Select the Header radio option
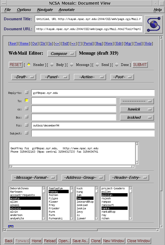The height and width of the screenshot is (245, 165). point(29,65)
